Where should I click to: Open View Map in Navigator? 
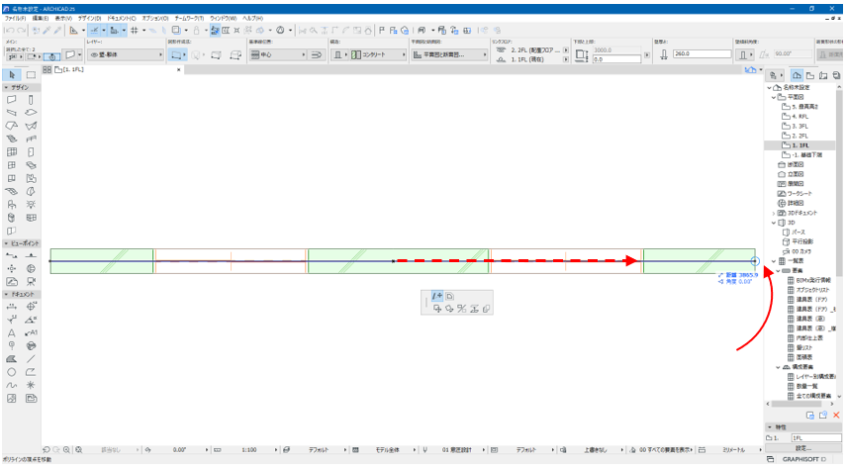[x=809, y=75]
